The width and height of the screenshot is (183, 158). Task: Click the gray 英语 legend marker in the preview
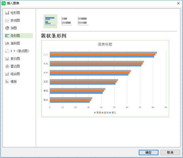pos(95,113)
